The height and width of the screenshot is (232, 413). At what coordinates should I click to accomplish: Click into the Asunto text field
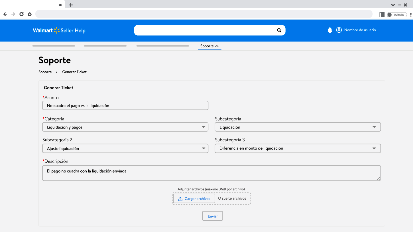[125, 105]
